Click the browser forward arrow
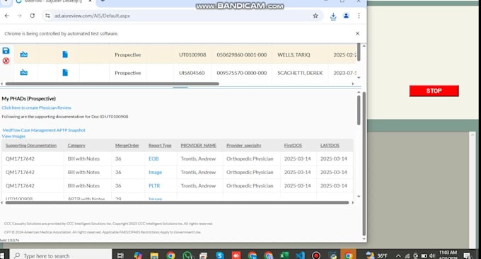The width and height of the screenshot is (481, 259). (x=19, y=16)
